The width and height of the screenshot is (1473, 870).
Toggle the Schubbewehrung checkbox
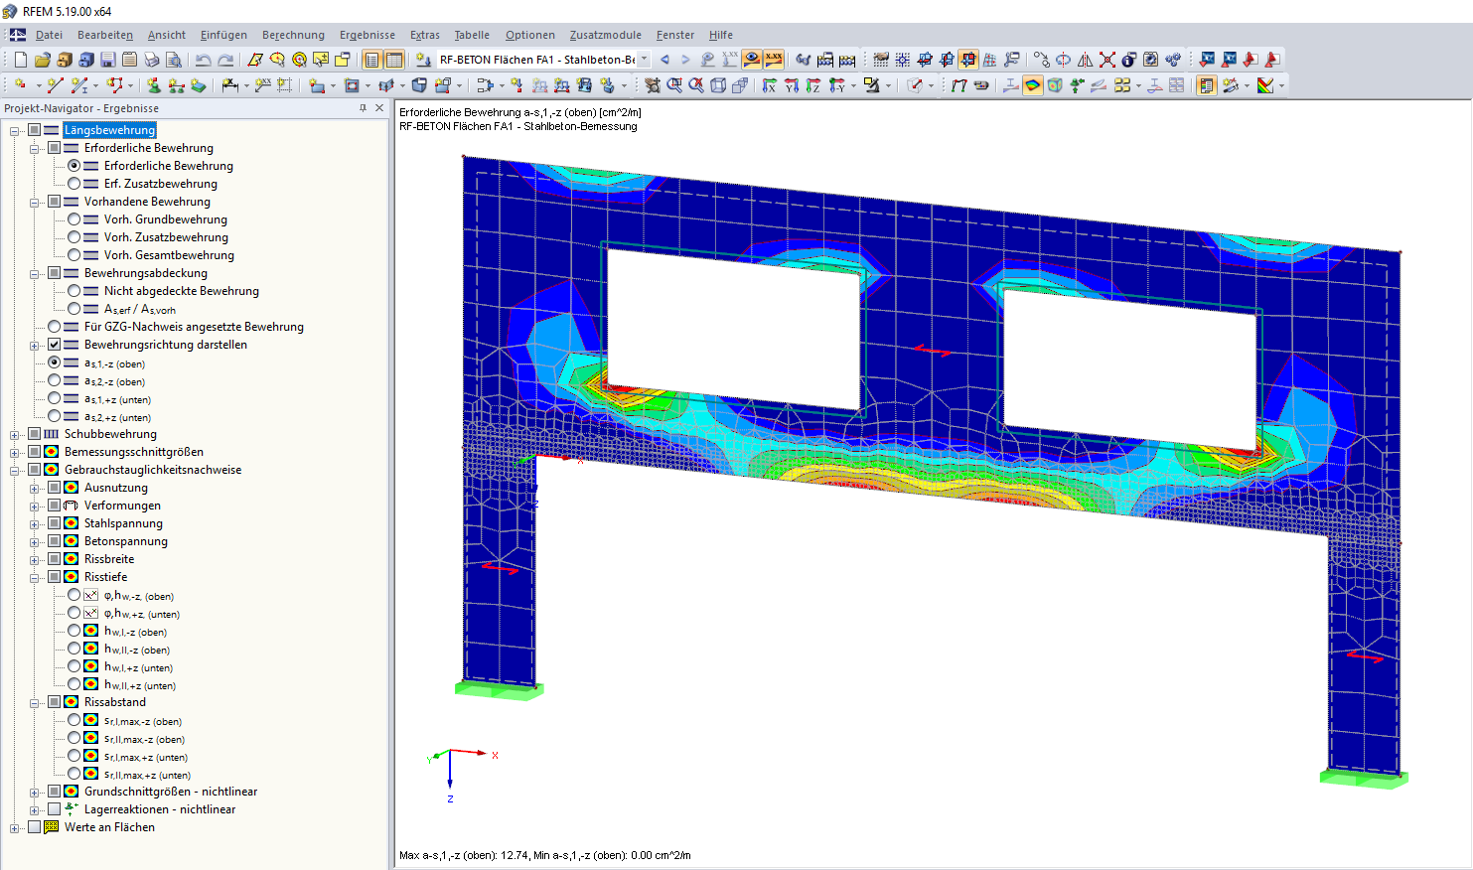pos(35,434)
